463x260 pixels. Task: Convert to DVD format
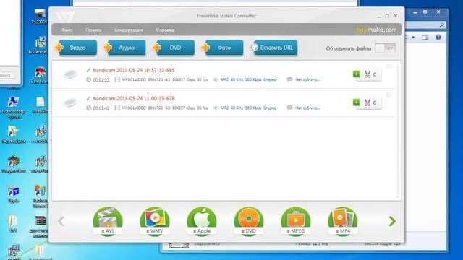(249, 221)
